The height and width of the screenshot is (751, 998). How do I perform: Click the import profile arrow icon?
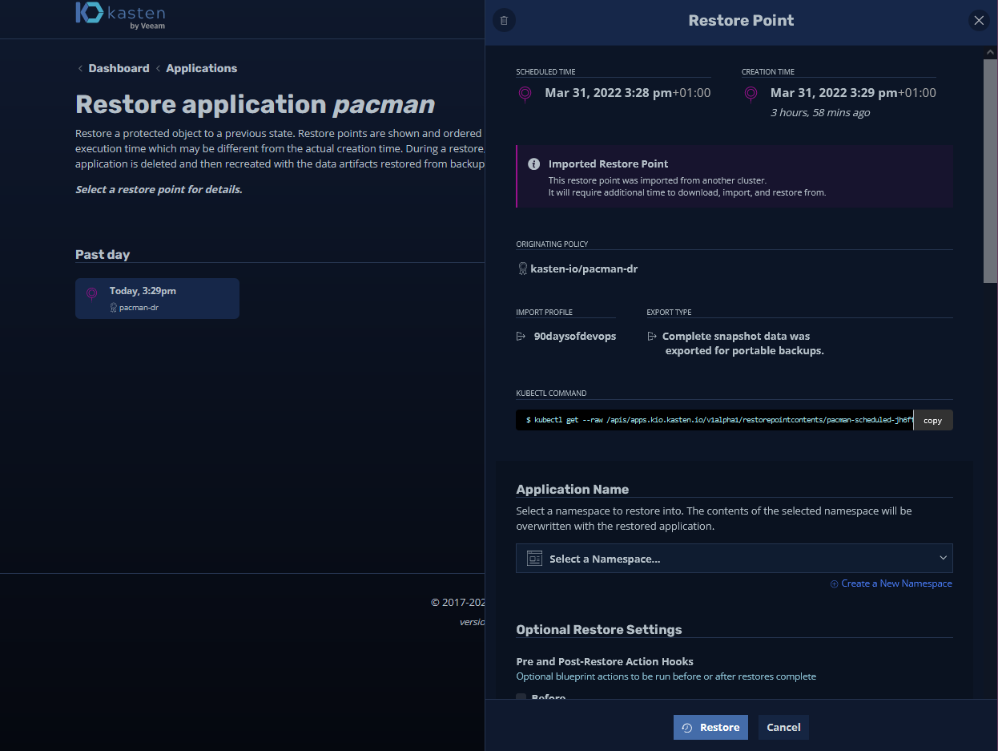521,337
